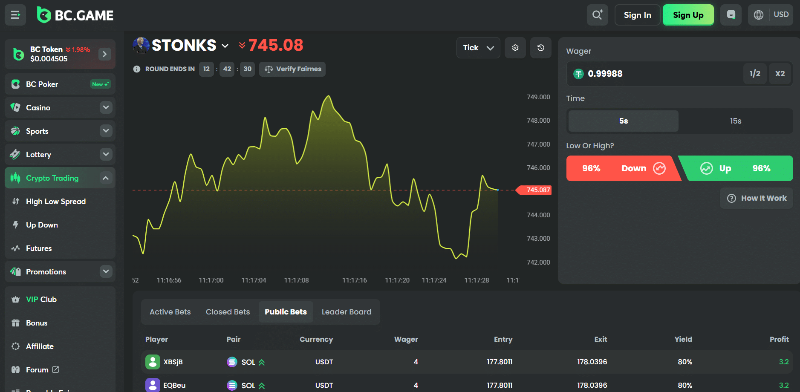Click the 745.087 price marker on chart

click(534, 190)
